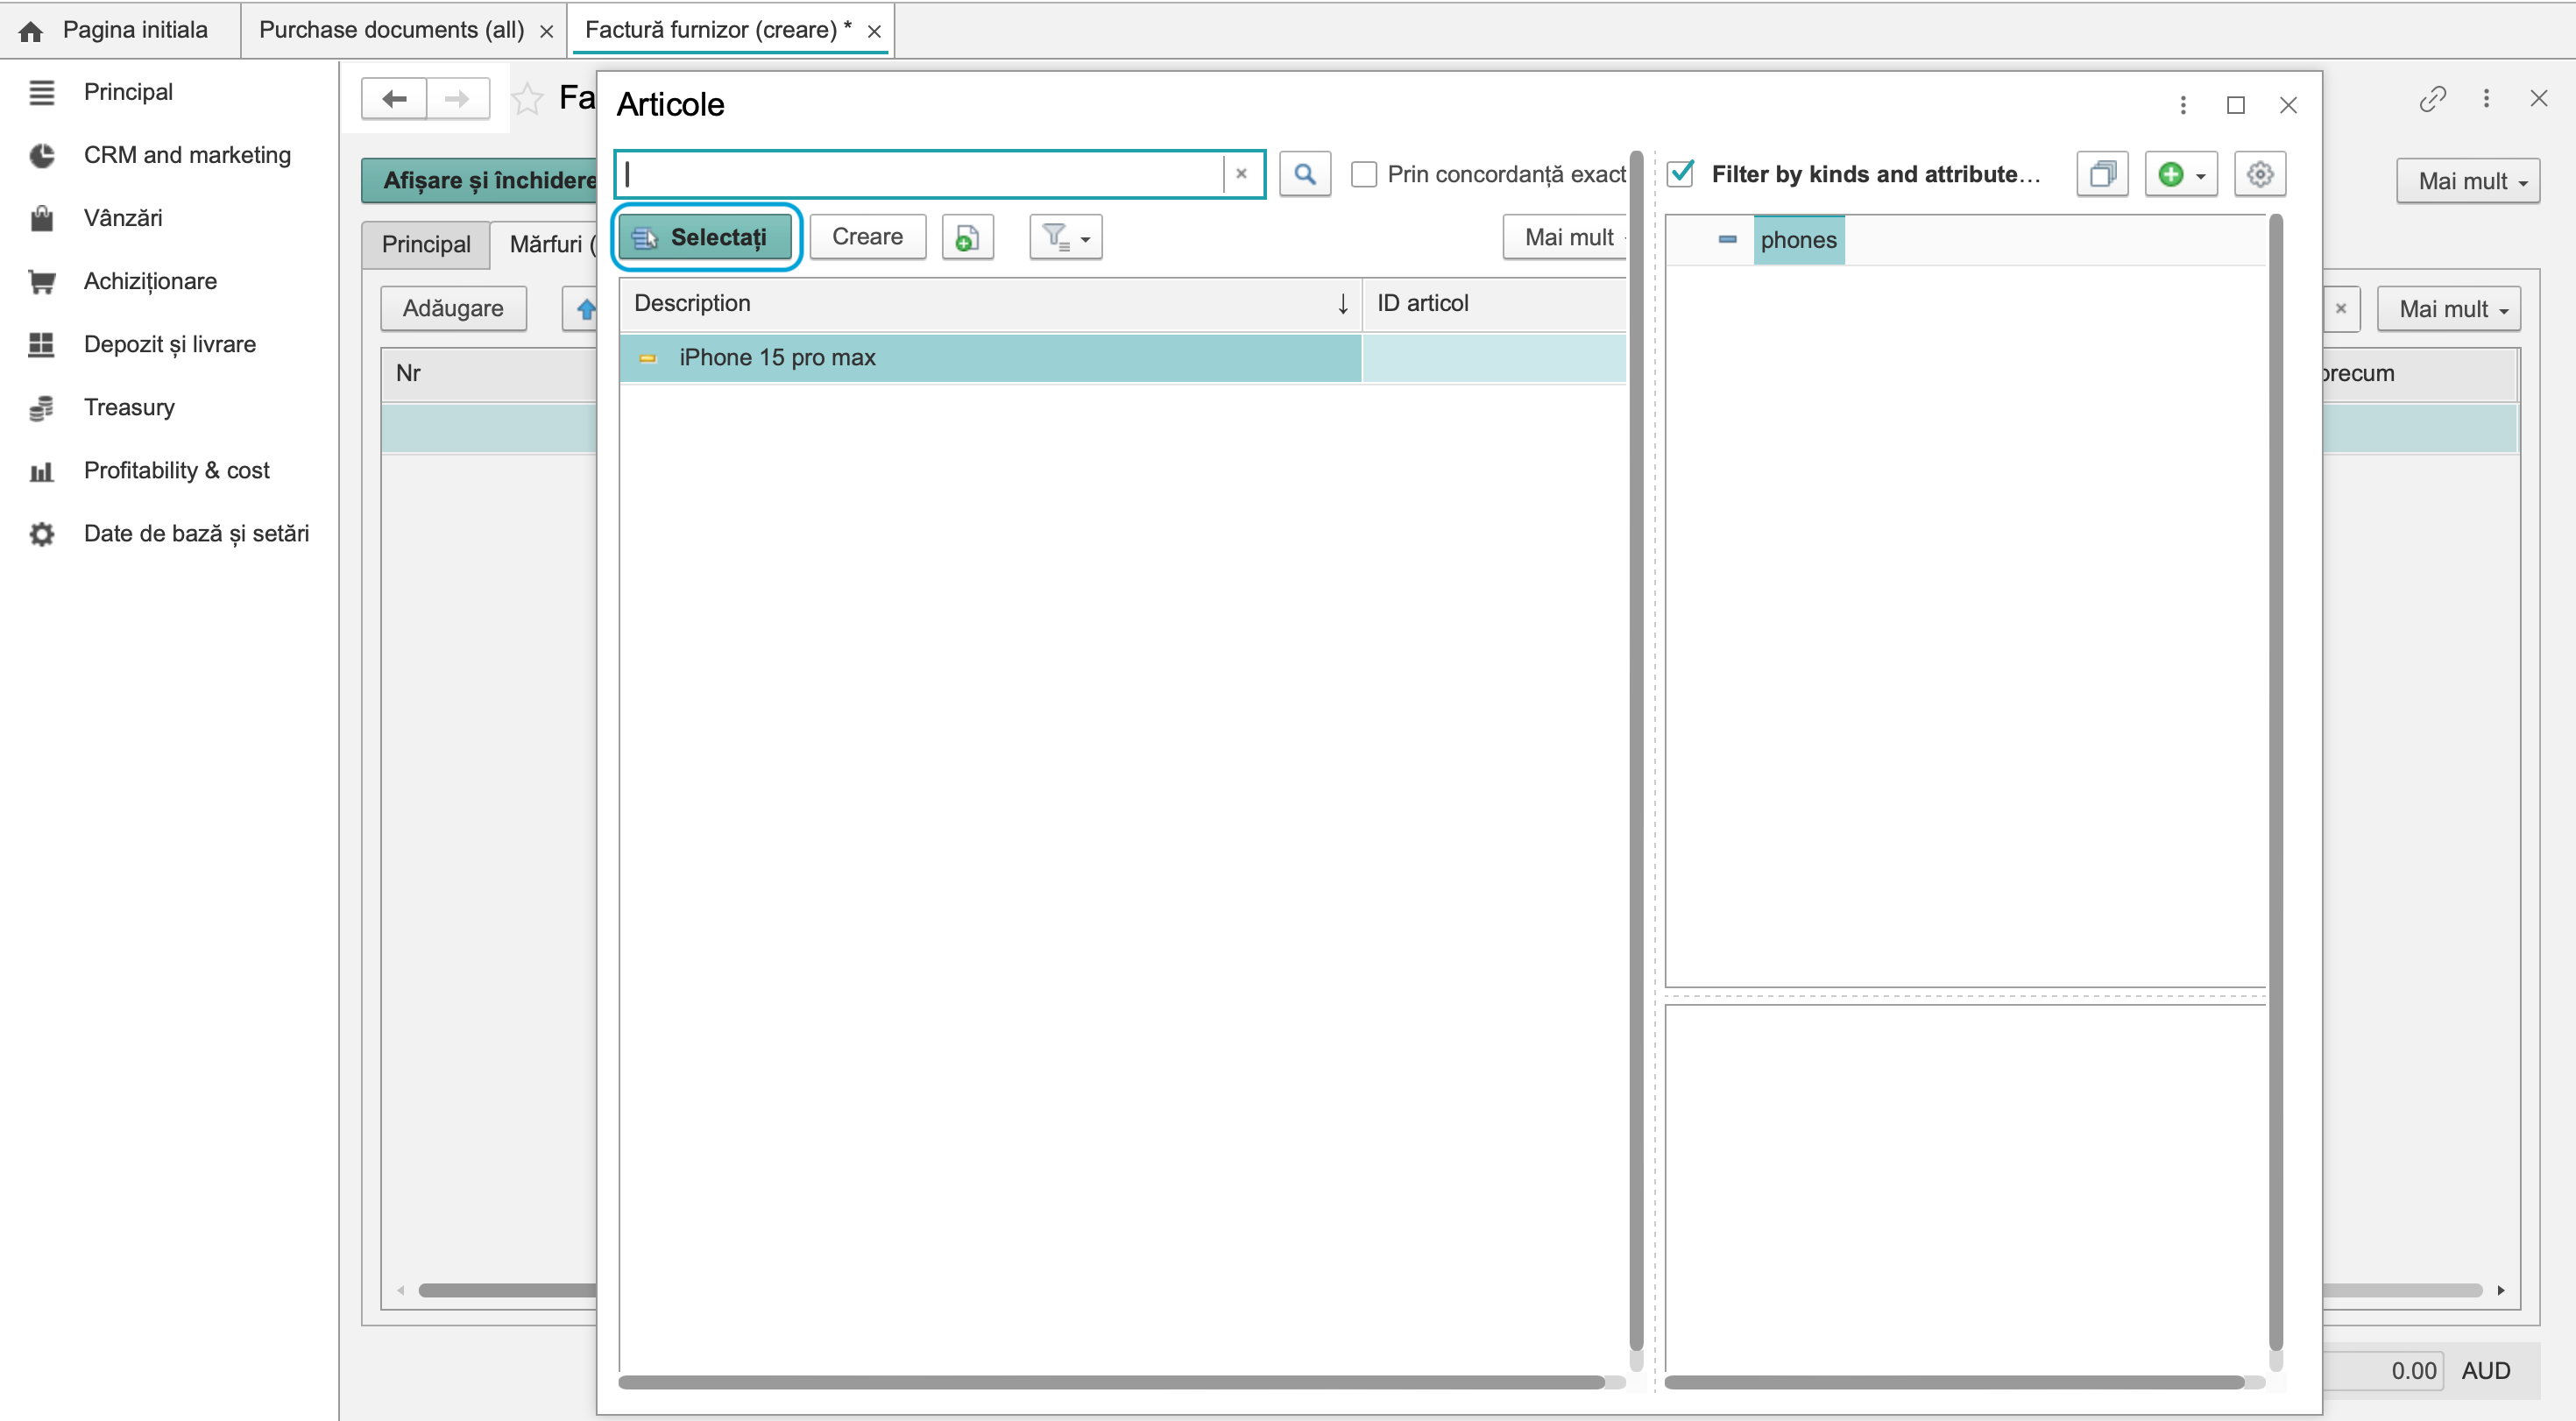
Task: Close the Articole dialog
Action: 2288,105
